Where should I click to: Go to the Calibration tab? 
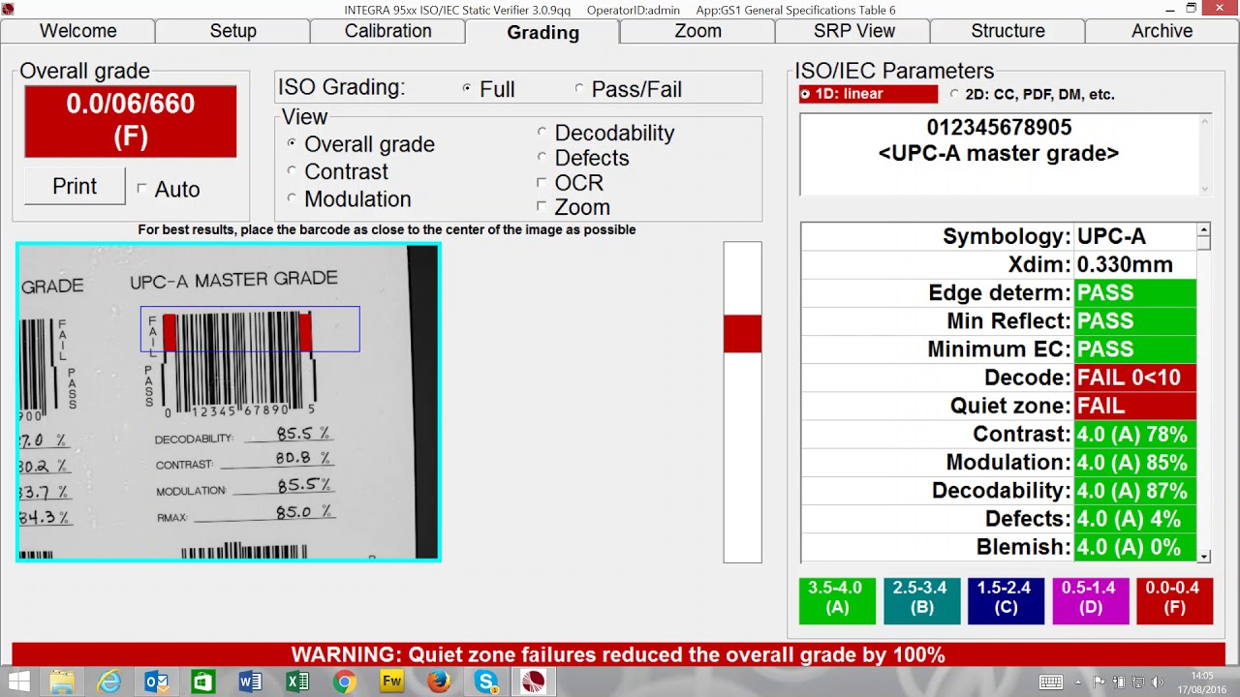click(387, 31)
